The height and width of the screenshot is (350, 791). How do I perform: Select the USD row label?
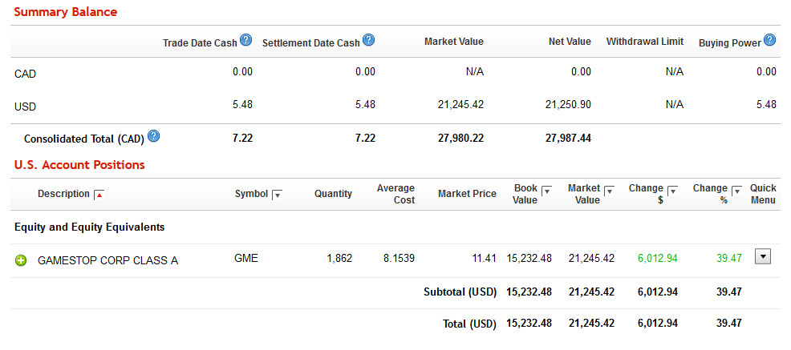(25, 107)
